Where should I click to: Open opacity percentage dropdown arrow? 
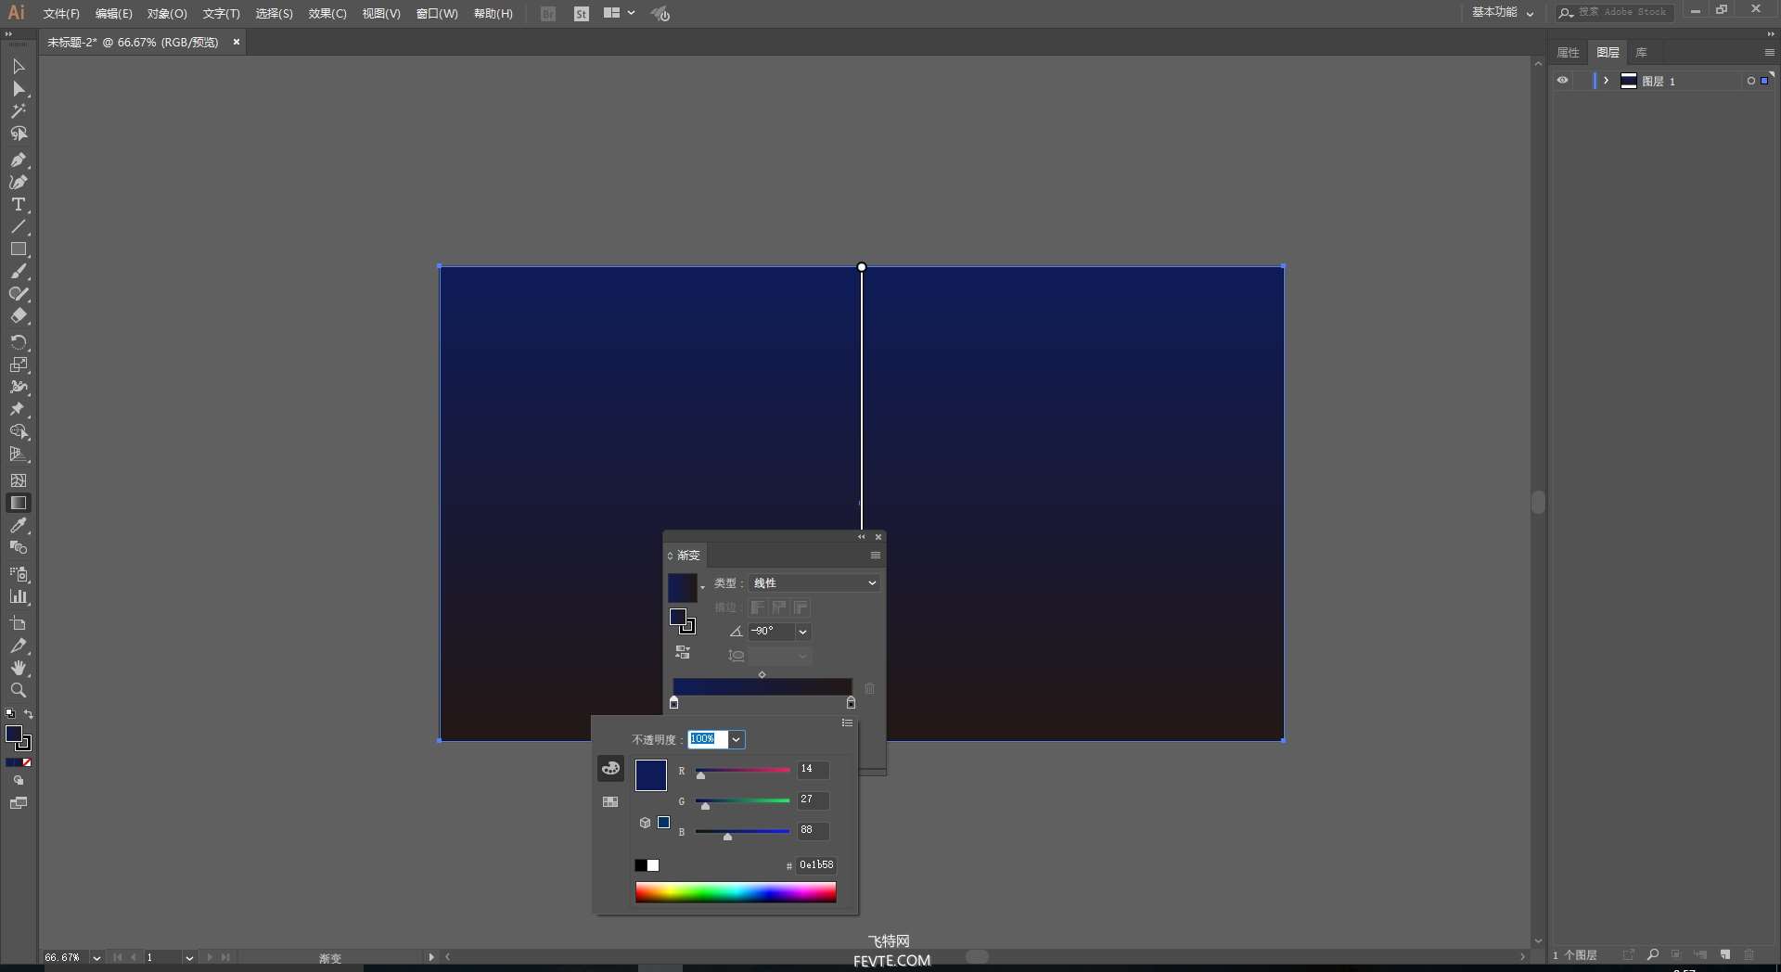pyautogui.click(x=736, y=739)
